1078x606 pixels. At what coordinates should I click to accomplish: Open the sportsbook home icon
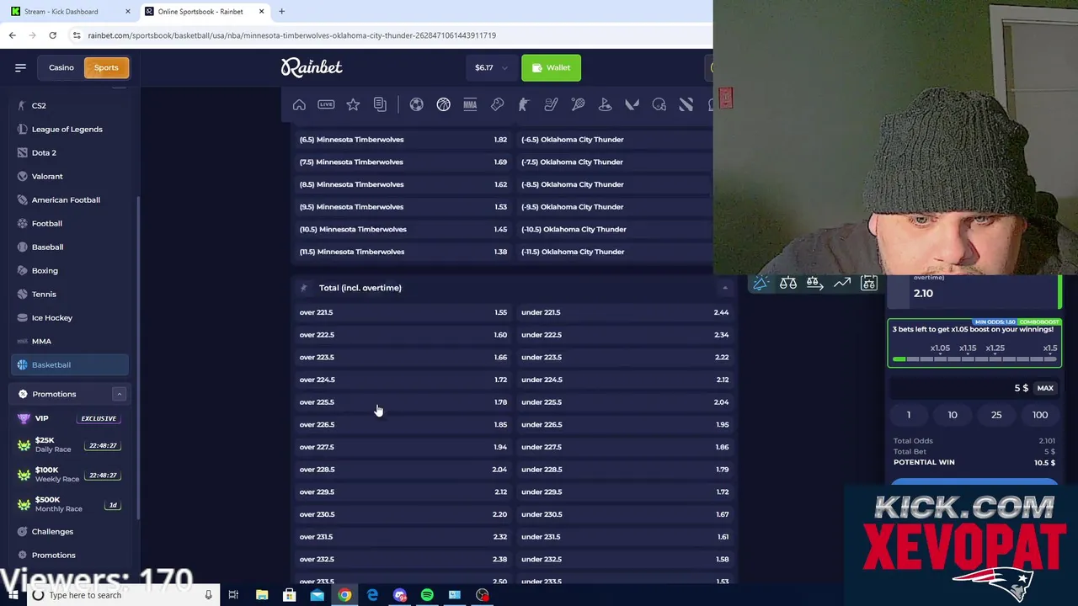(299, 104)
